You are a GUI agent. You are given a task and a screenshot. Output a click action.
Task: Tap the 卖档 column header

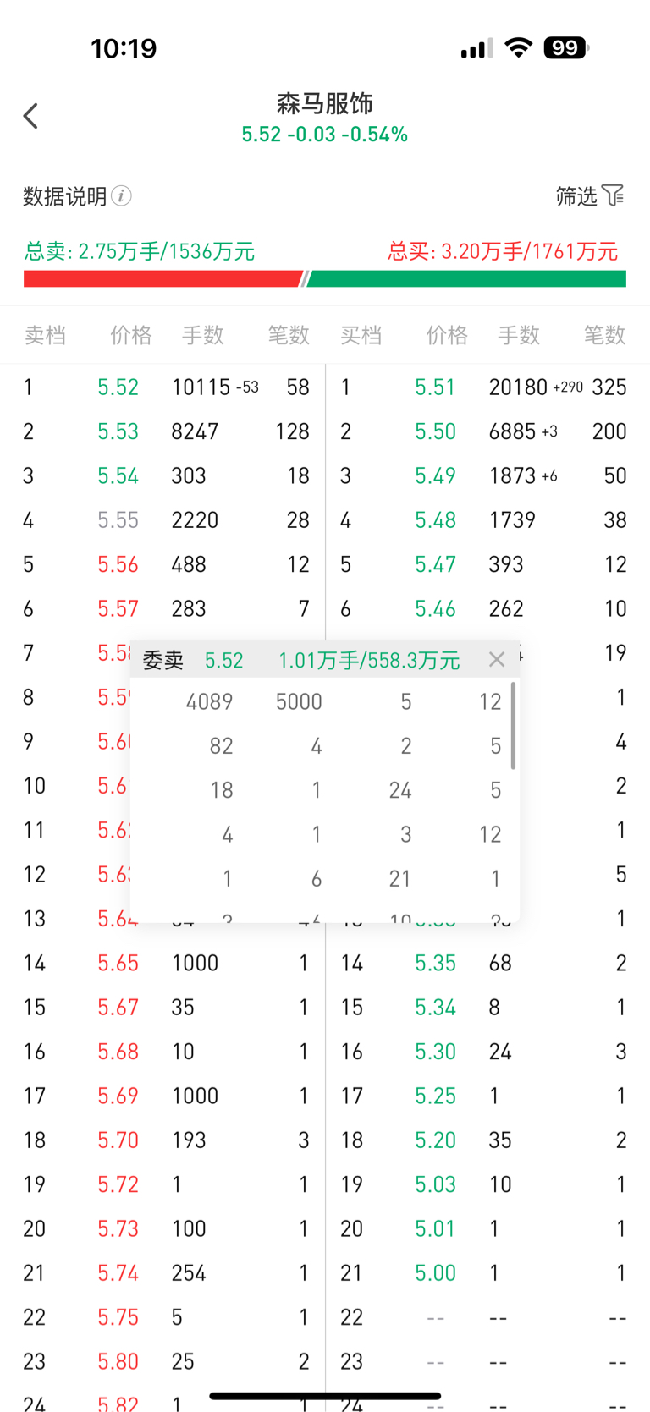(45, 335)
